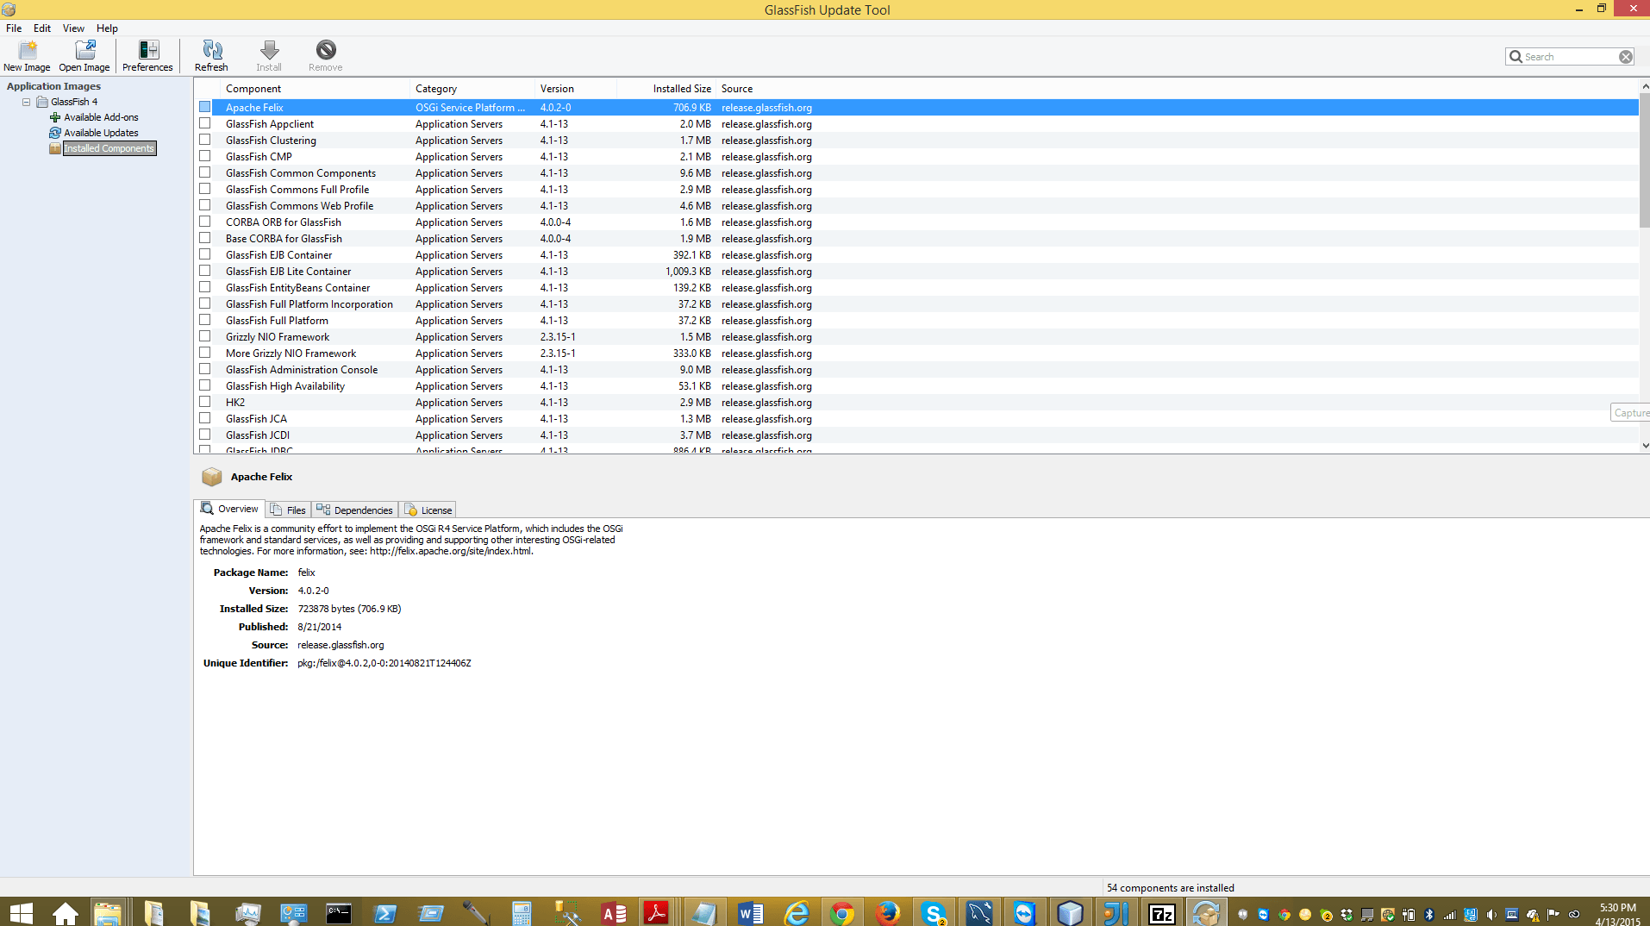Switch to the License tab
This screenshot has height=926, width=1650.
[x=428, y=510]
